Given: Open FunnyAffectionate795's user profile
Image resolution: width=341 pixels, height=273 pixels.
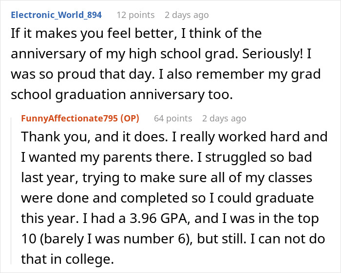Looking at the screenshot, I should [x=72, y=118].
